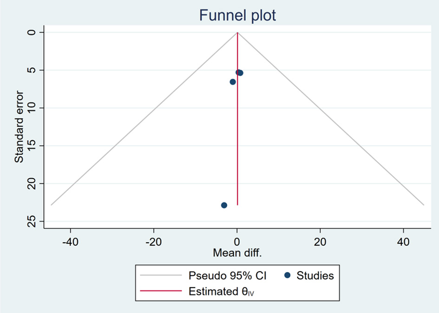The width and height of the screenshot is (439, 313).
Task: Click the 40 tick label on the x-axis
Action: click(x=403, y=242)
